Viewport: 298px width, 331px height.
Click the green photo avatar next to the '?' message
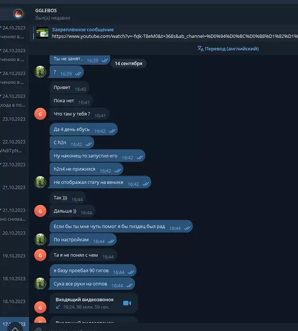tap(40, 72)
